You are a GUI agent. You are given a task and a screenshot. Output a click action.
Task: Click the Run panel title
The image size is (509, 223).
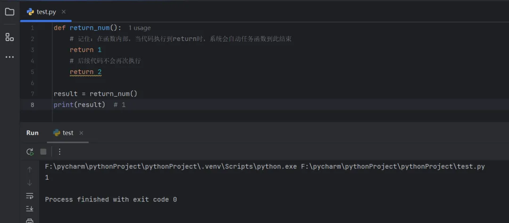click(x=33, y=133)
